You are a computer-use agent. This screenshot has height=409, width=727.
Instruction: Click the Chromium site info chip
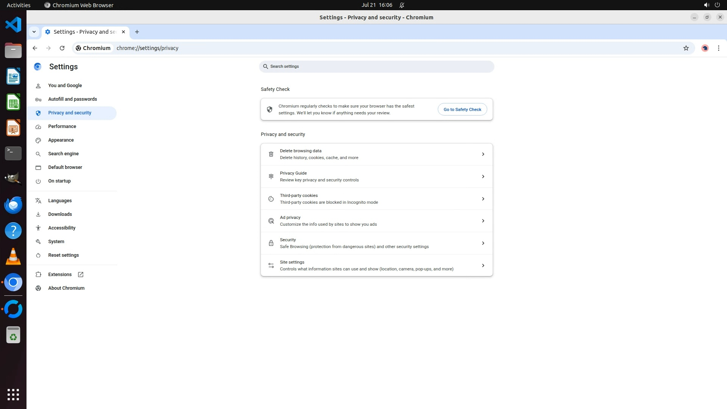pos(93,48)
